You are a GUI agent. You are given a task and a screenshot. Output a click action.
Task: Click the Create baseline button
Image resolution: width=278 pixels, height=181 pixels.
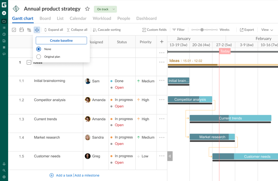click(x=61, y=41)
